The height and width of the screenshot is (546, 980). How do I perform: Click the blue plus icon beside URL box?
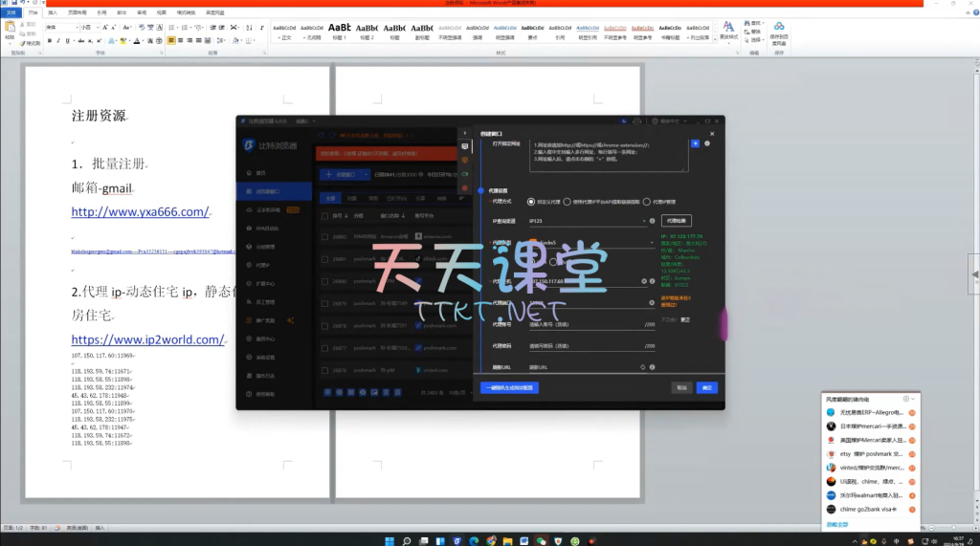(x=695, y=143)
